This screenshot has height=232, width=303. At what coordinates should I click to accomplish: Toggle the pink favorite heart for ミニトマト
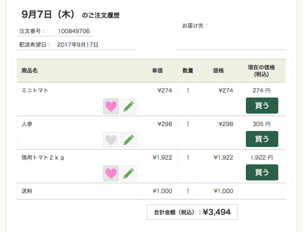tap(111, 106)
